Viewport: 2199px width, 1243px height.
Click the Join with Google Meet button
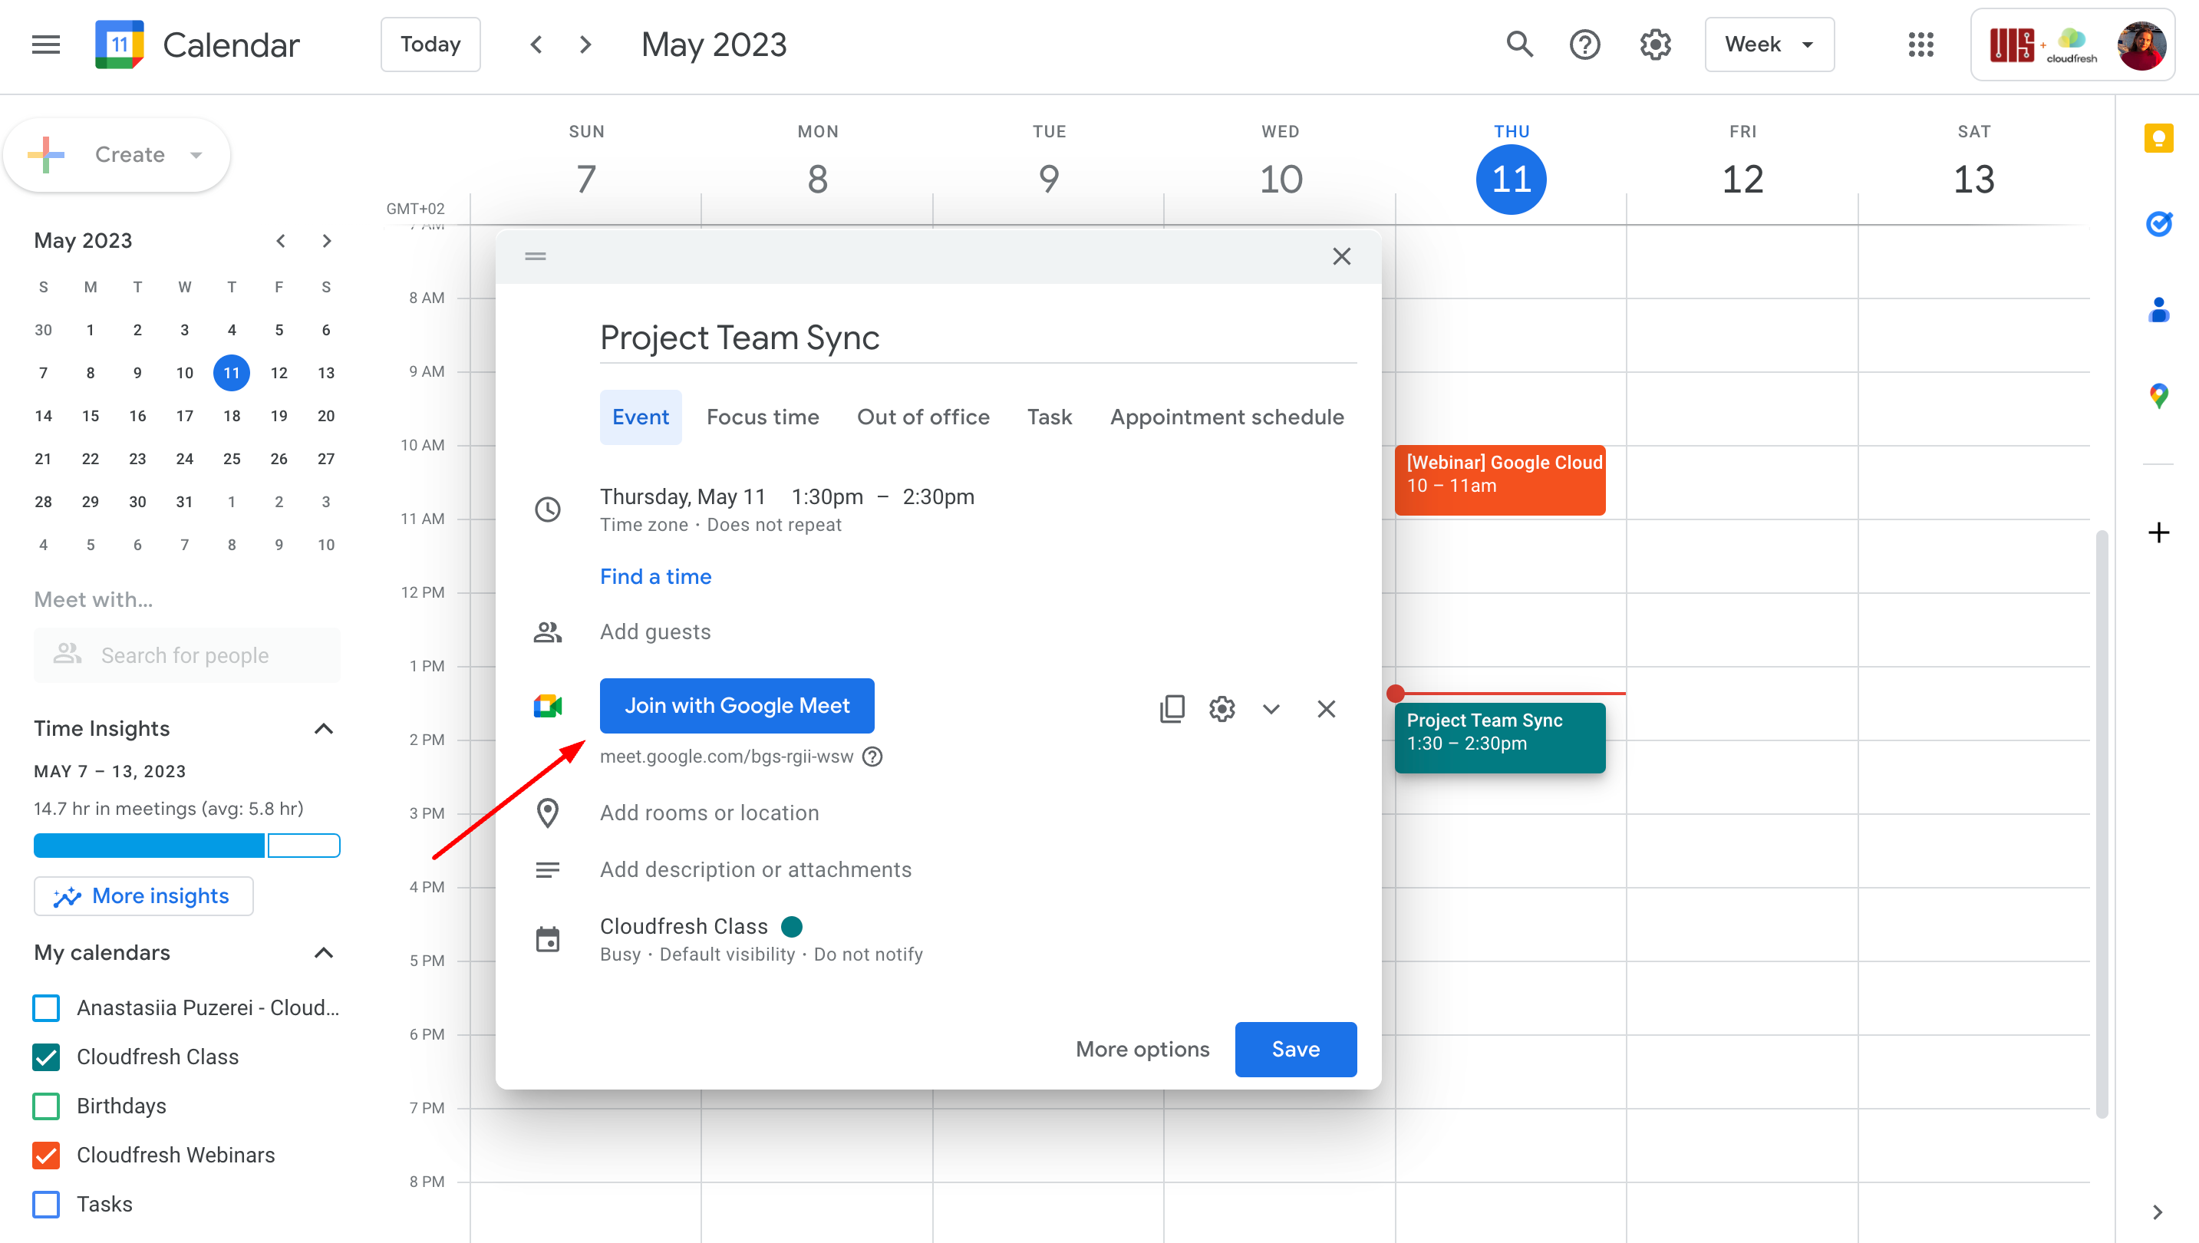[x=737, y=705]
